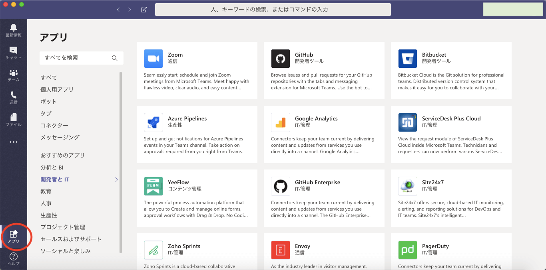
Task: Click the Google Analytics title
Action: [316, 119]
